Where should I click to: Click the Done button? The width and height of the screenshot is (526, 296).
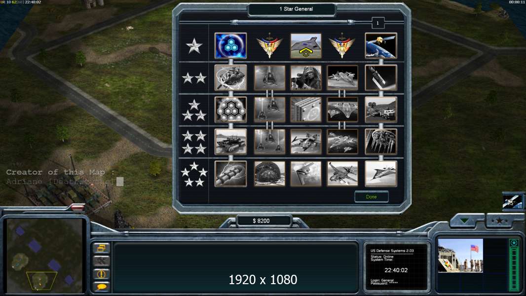coord(372,197)
